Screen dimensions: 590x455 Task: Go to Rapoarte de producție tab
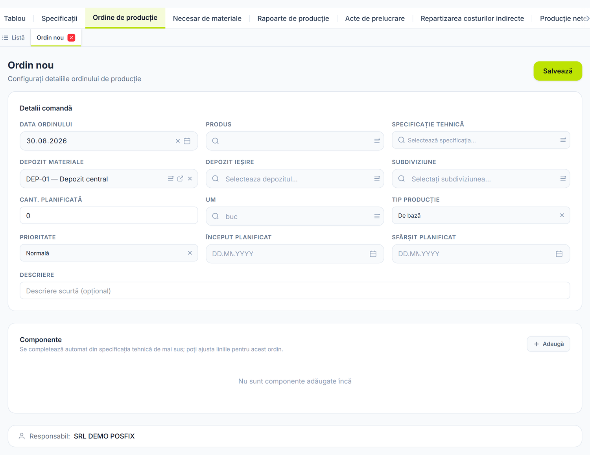point(293,18)
